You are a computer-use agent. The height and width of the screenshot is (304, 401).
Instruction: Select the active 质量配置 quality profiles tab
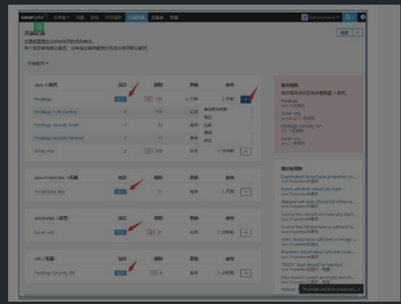[137, 17]
